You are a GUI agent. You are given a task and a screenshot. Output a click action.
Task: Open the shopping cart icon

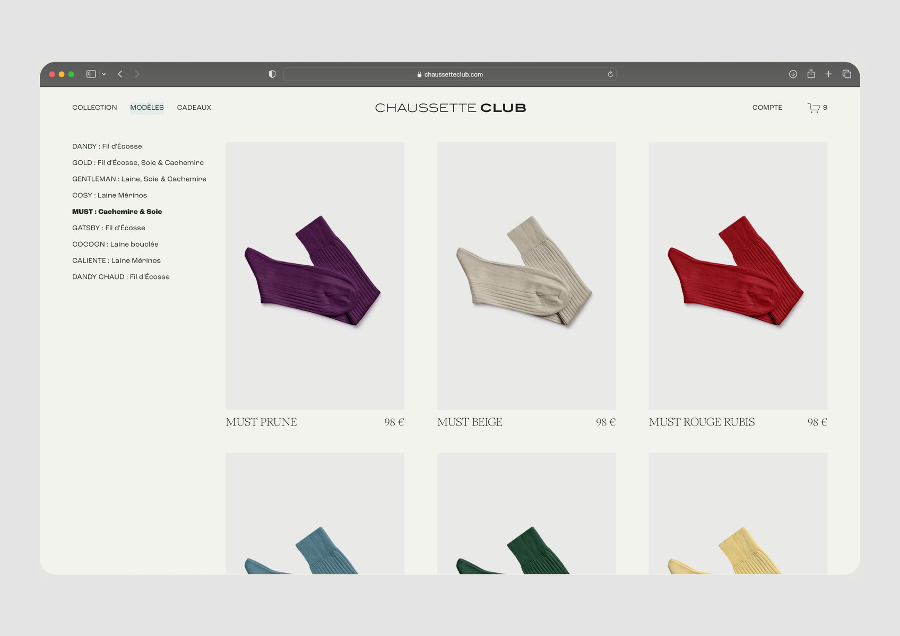click(814, 108)
